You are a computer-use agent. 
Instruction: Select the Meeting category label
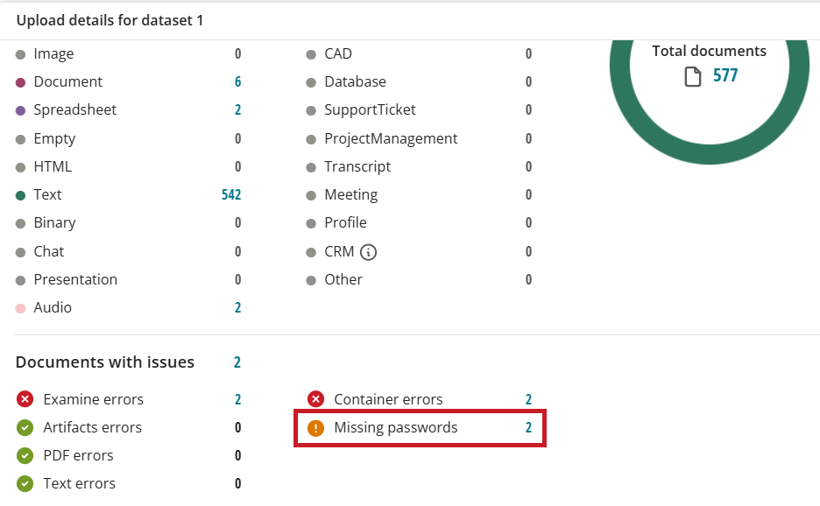coord(351,195)
